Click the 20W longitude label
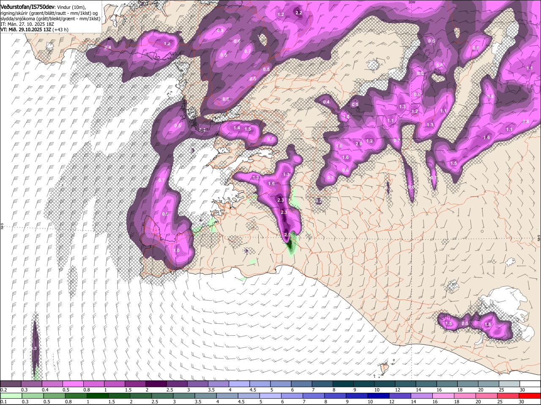541x405 pixels. point(412,2)
